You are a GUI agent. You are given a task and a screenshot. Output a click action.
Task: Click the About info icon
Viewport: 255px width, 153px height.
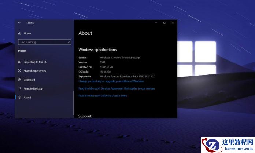[19, 97]
